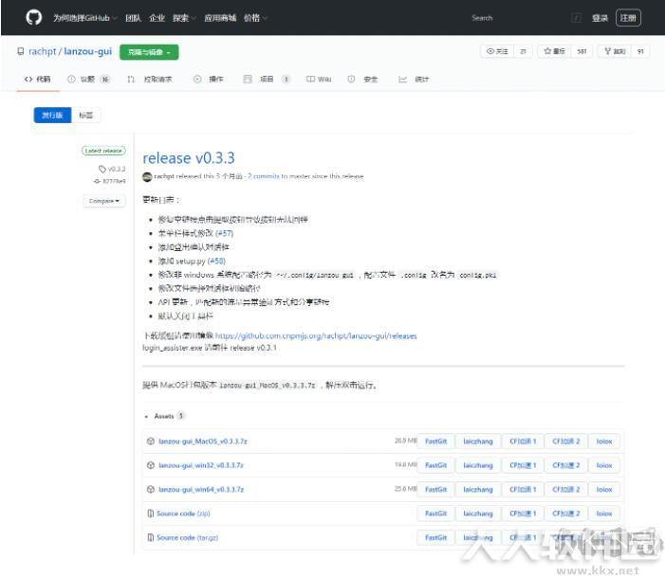This screenshot has width=665, height=577.
Task: Select the blue 发行版 releases button
Action: pos(52,116)
